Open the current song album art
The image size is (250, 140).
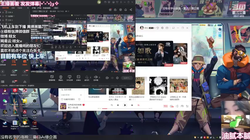point(63,106)
